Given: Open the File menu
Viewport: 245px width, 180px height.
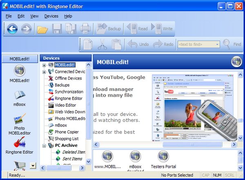Looking at the screenshot, I should (9, 16).
